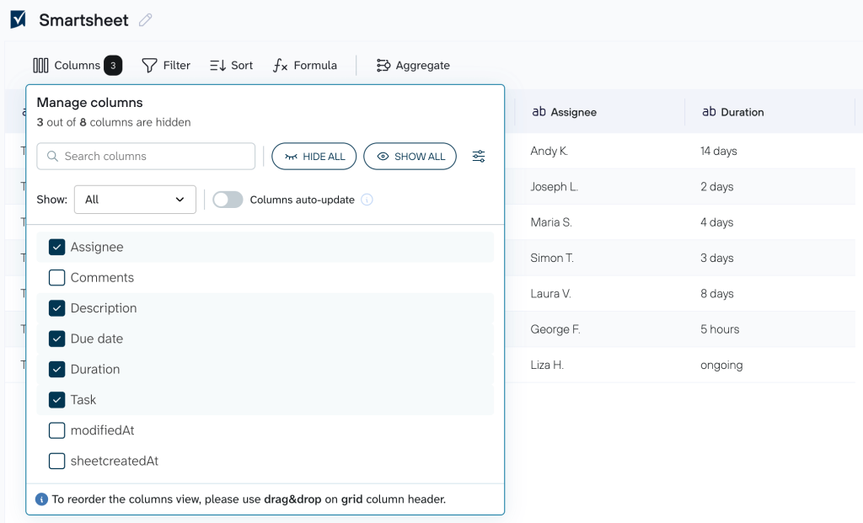The height and width of the screenshot is (523, 863).
Task: Click the SHOW ALL button
Action: click(410, 156)
